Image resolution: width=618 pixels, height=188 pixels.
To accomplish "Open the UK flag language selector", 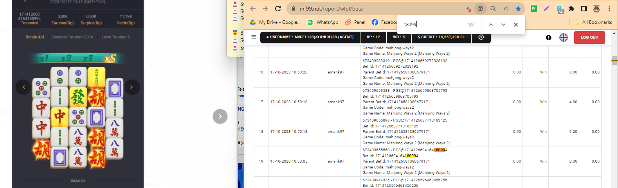I will [564, 38].
